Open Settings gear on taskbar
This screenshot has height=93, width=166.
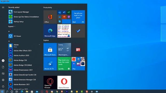point(92,91)
